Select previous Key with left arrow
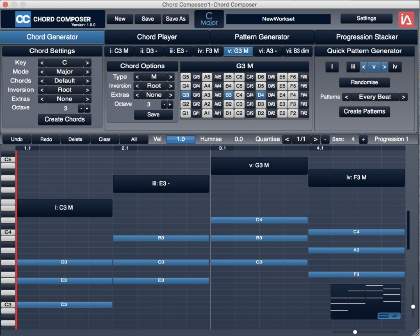 pyautogui.click(x=42, y=63)
